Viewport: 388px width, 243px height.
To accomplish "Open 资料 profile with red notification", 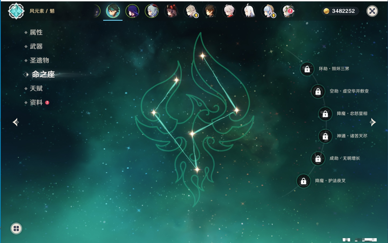I will tap(36, 102).
